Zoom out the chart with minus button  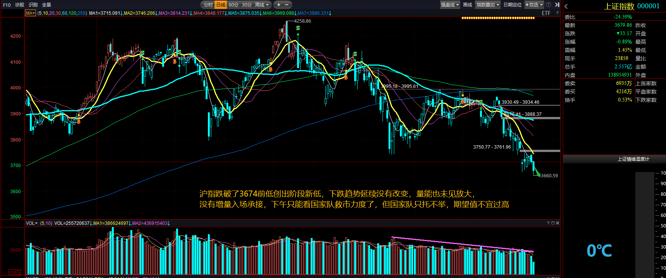click(287, 5)
